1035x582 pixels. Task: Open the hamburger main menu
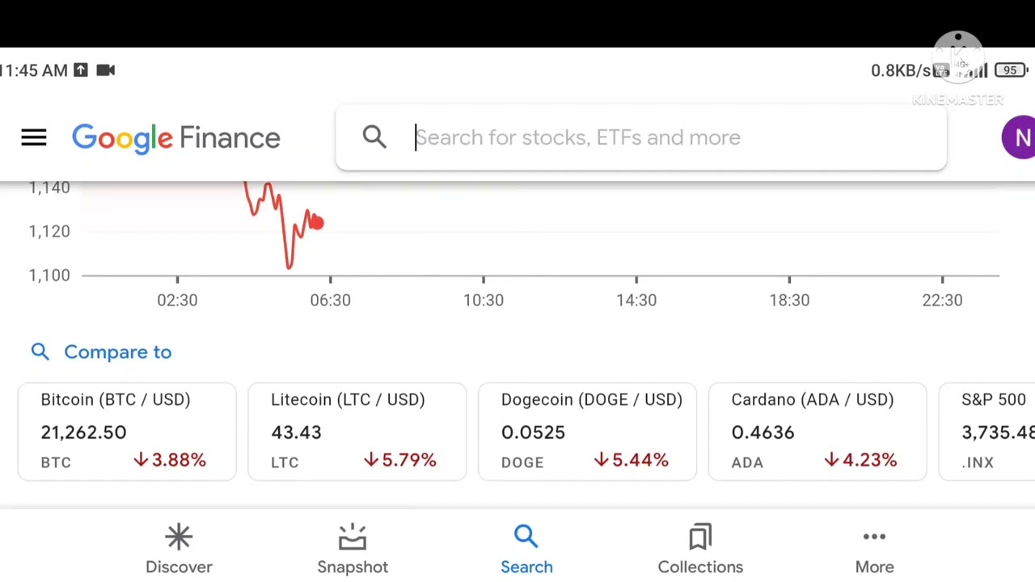[34, 137]
